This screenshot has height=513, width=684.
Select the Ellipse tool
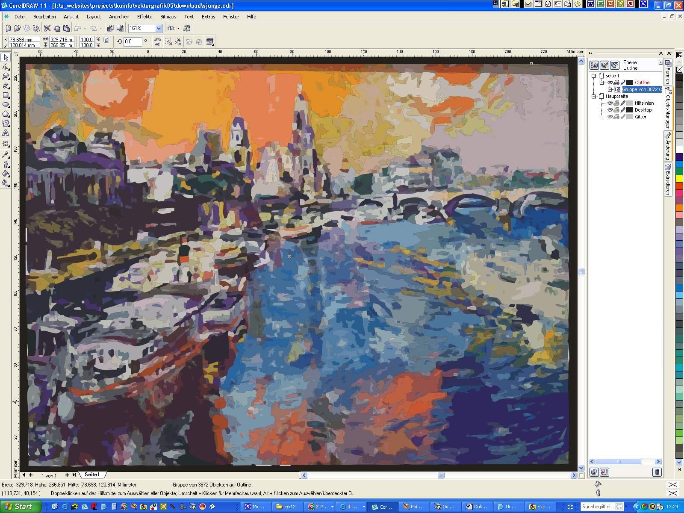(x=6, y=104)
